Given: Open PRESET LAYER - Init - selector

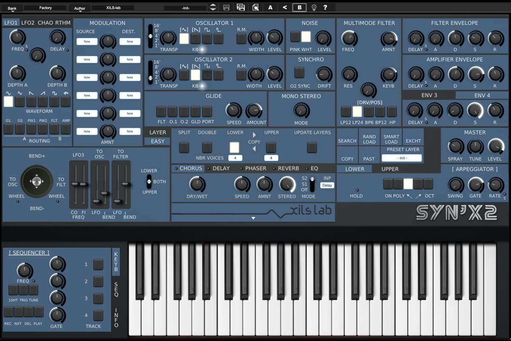Looking at the screenshot, I should point(402,158).
